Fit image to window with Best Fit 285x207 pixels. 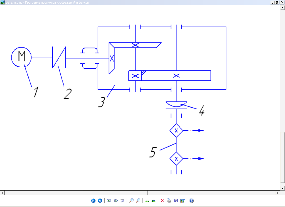tap(109, 201)
